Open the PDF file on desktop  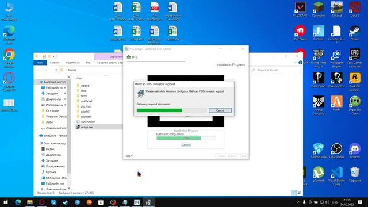pos(155,11)
